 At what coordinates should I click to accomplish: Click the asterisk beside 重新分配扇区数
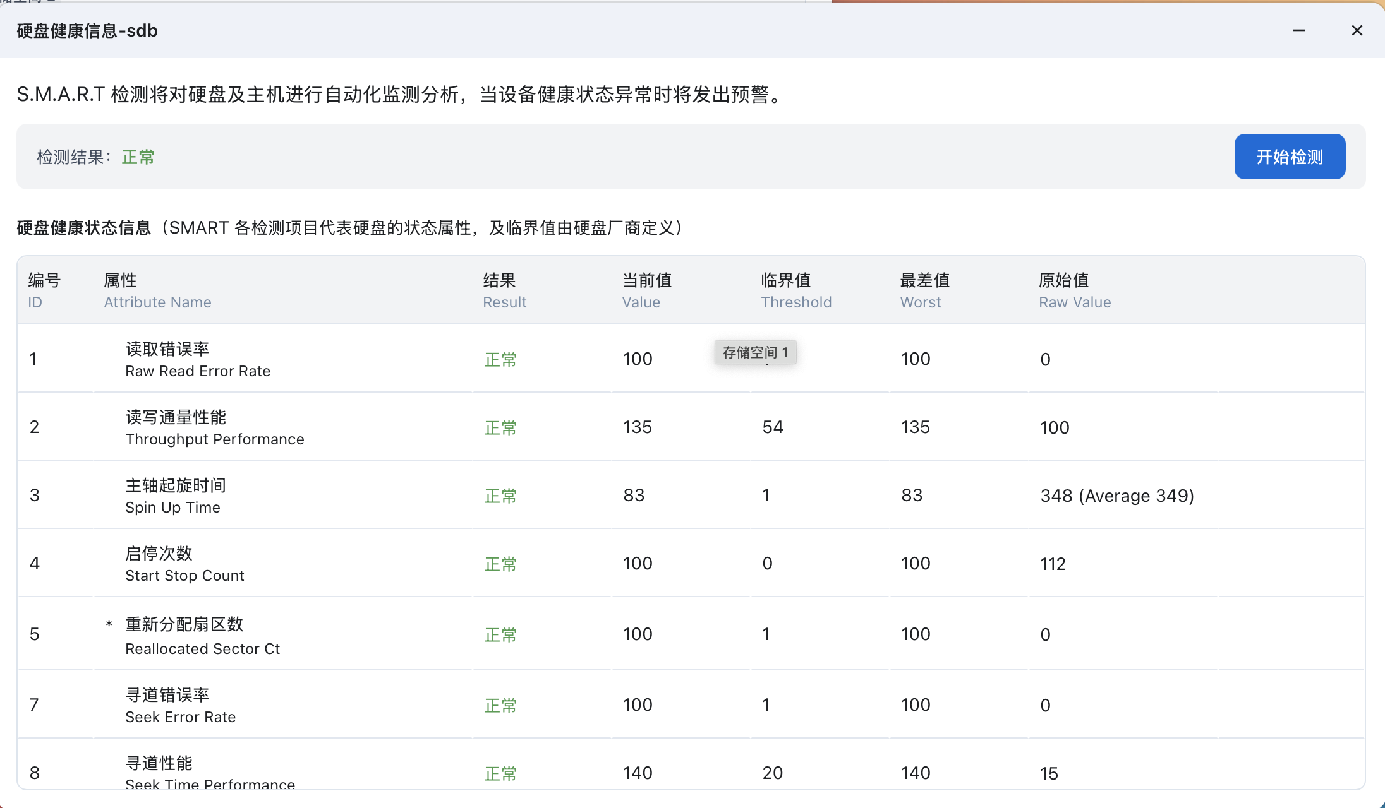click(109, 624)
